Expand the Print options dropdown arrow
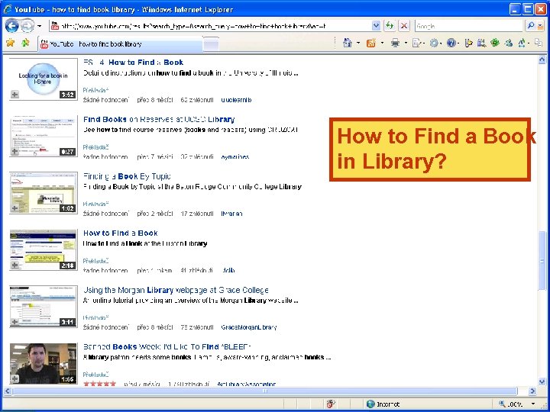The height and width of the screenshot is (412, 550). coord(406,43)
